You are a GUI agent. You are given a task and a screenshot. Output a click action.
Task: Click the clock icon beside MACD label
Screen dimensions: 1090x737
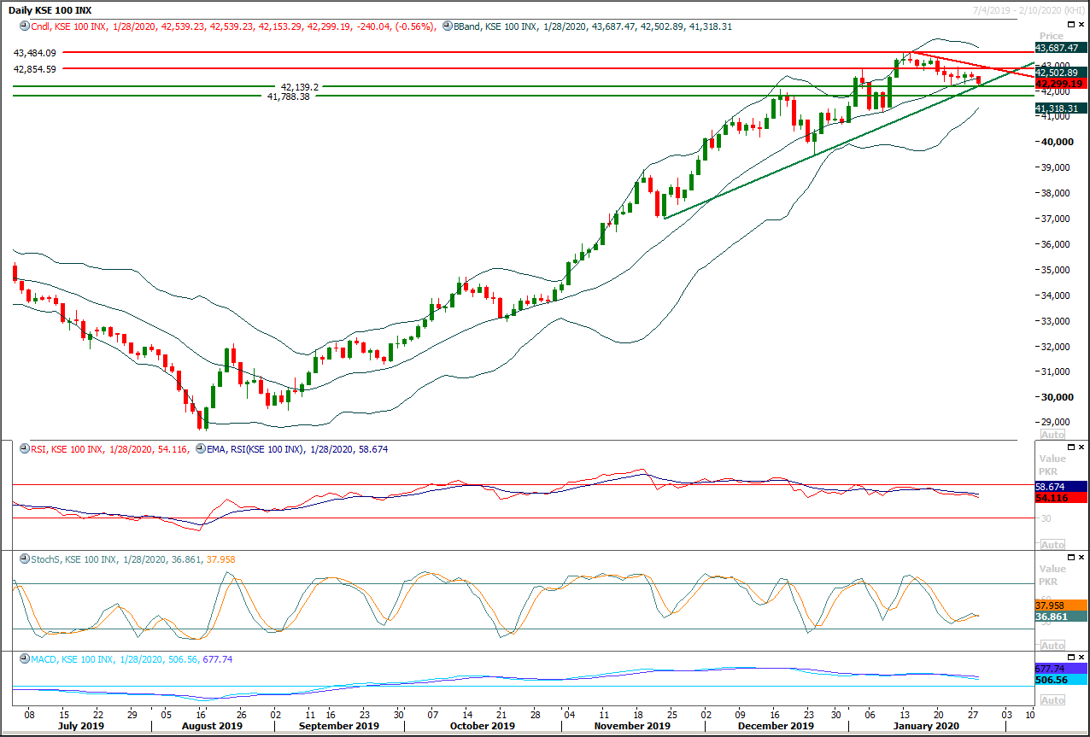pyautogui.click(x=24, y=659)
